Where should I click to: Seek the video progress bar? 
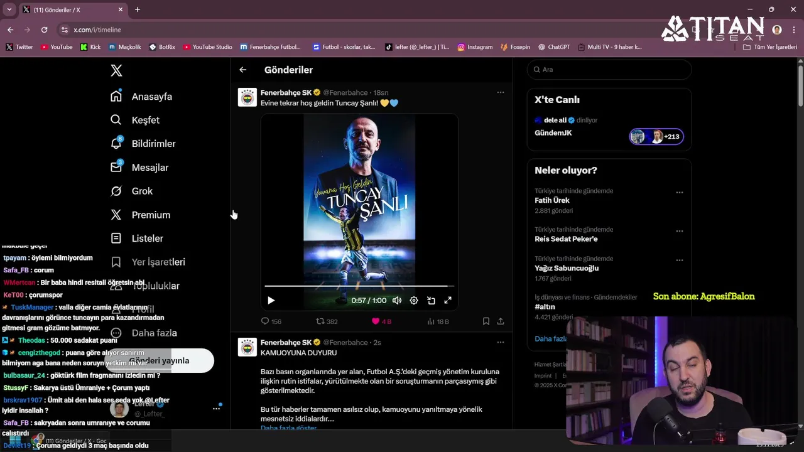[358, 286]
